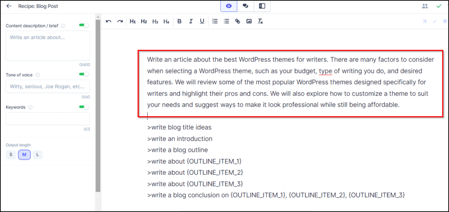Apply Heading 2 style
449x212 pixels.
144,21
